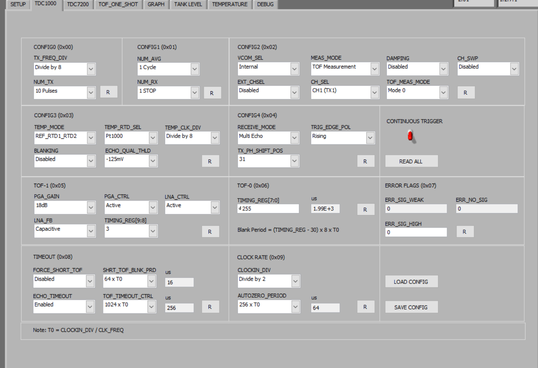Expand the CH_SEL channel dropdown
Viewport: 538px width, 368px height.
[345, 92]
